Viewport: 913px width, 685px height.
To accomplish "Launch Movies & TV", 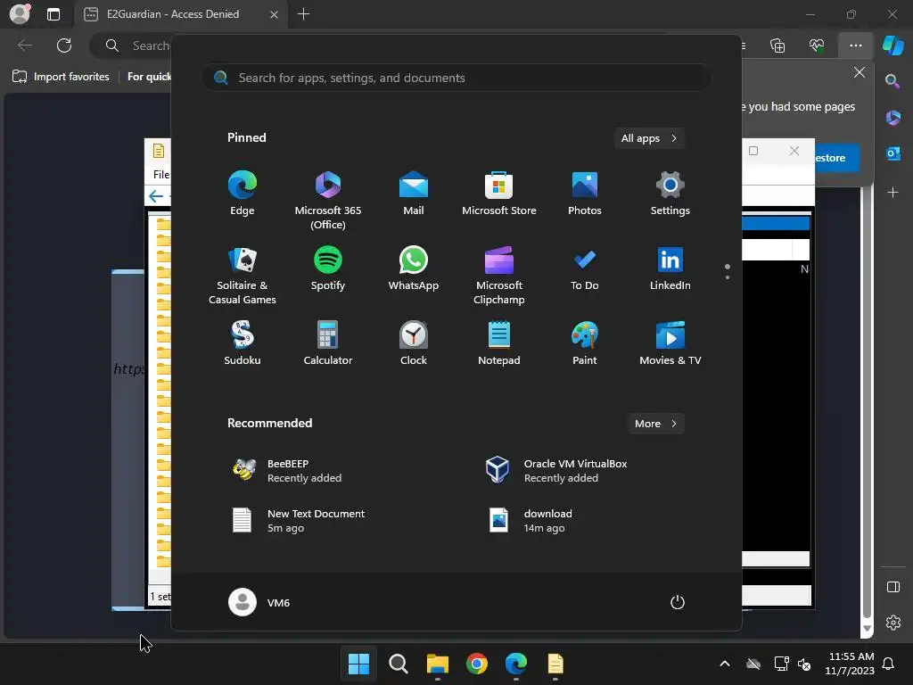I will coord(670,343).
